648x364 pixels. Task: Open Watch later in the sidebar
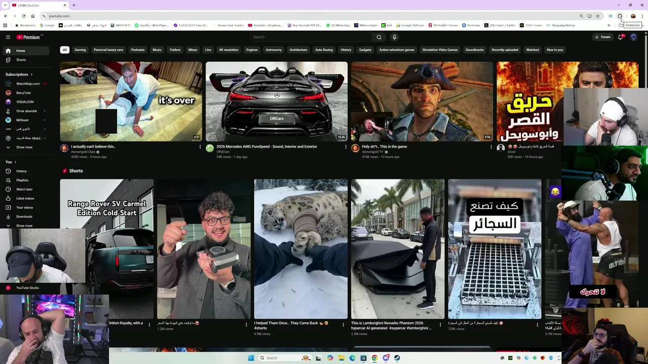pyautogui.click(x=25, y=189)
